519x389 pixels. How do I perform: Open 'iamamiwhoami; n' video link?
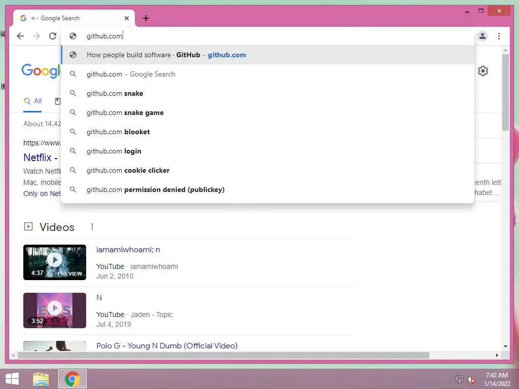coord(128,250)
